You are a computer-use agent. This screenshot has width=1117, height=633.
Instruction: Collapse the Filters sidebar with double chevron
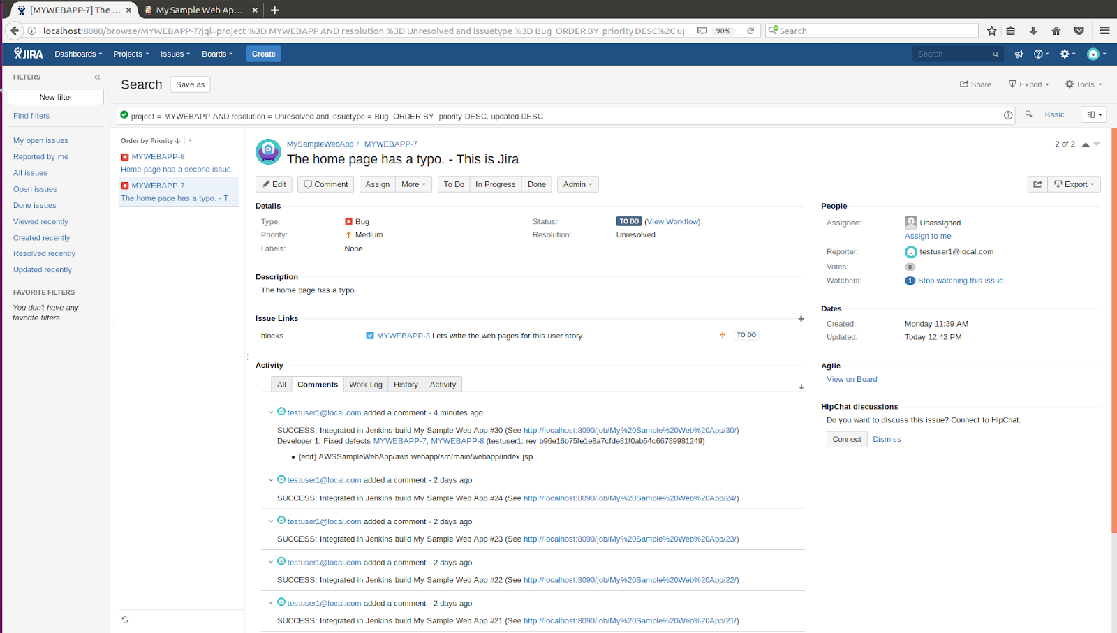(97, 77)
